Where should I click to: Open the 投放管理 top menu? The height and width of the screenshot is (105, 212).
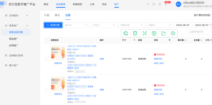point(61,4)
